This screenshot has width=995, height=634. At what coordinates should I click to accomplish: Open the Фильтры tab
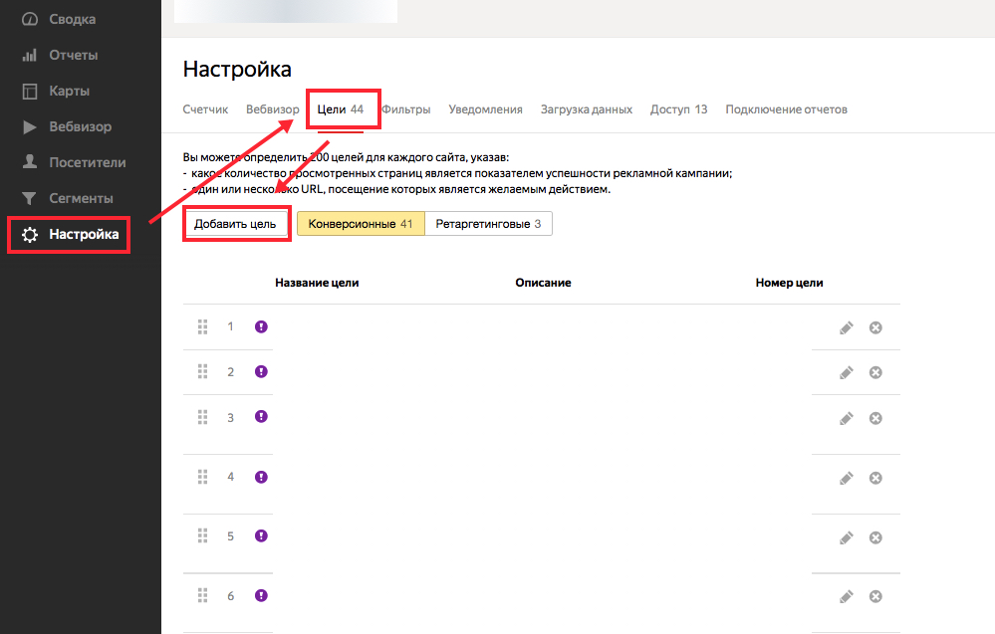(406, 109)
